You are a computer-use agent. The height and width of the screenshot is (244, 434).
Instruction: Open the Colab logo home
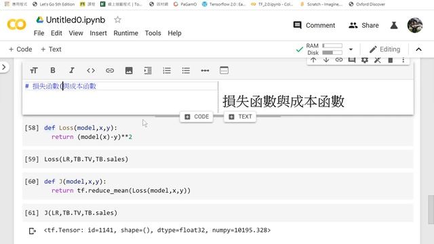[16, 24]
